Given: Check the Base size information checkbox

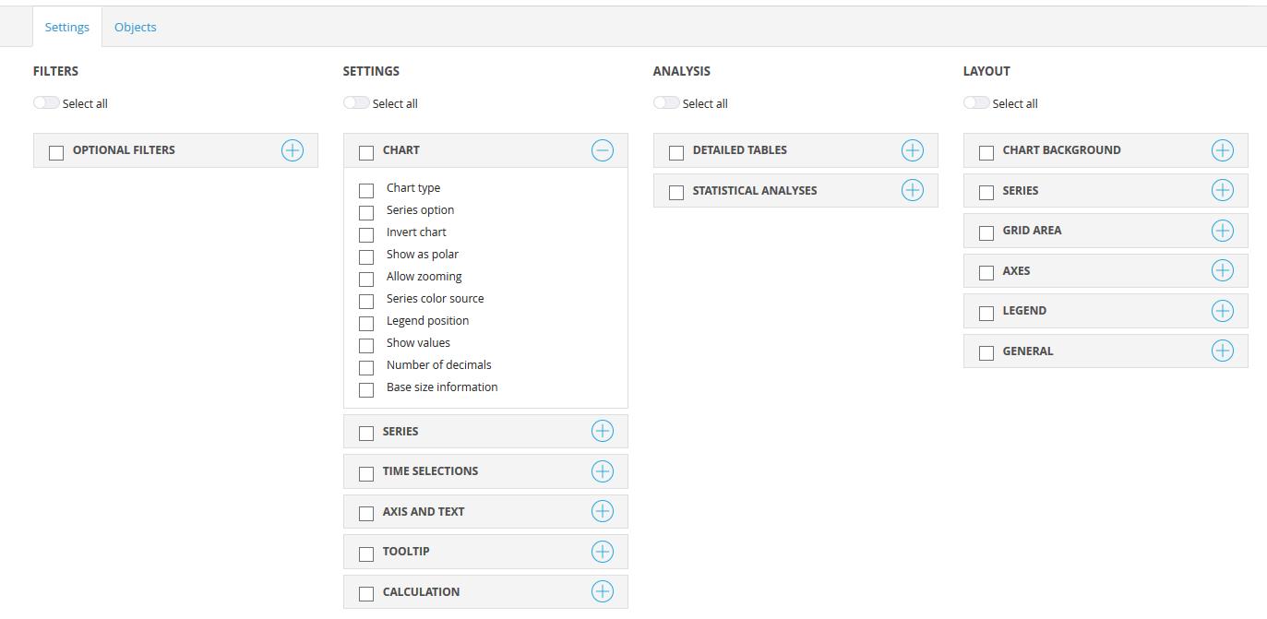Looking at the screenshot, I should [366, 389].
